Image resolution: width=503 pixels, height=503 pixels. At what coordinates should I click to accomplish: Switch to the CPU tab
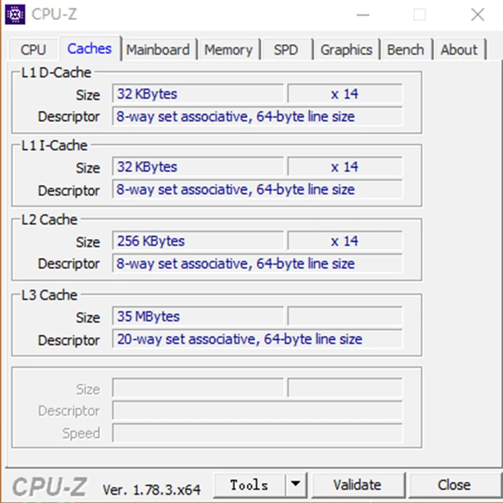pyautogui.click(x=33, y=50)
